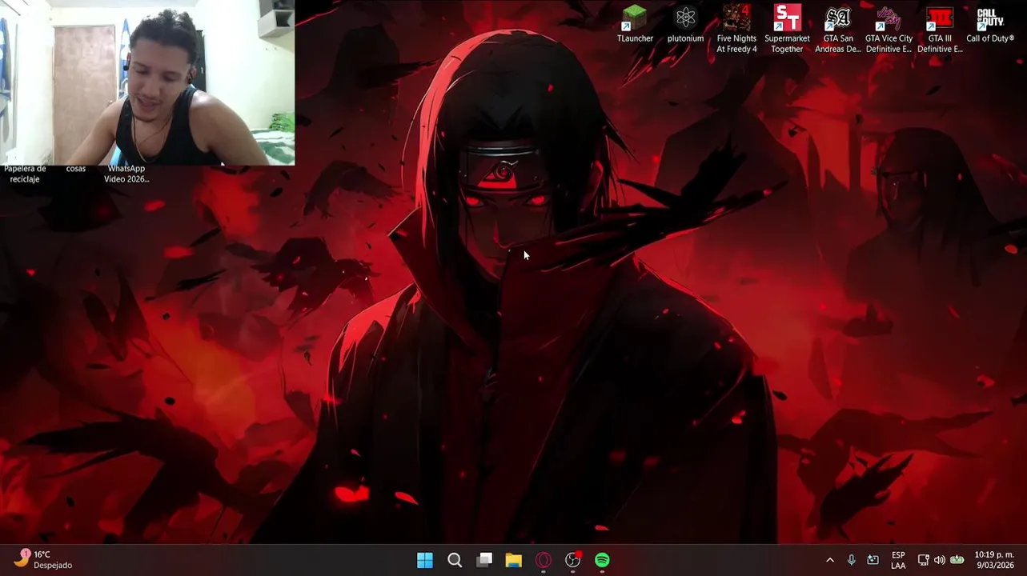Select the WhatsApp Video 2026 file label

click(126, 174)
